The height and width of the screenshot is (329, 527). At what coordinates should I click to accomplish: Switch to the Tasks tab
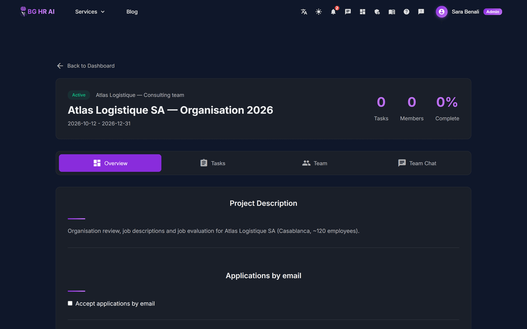pyautogui.click(x=212, y=163)
